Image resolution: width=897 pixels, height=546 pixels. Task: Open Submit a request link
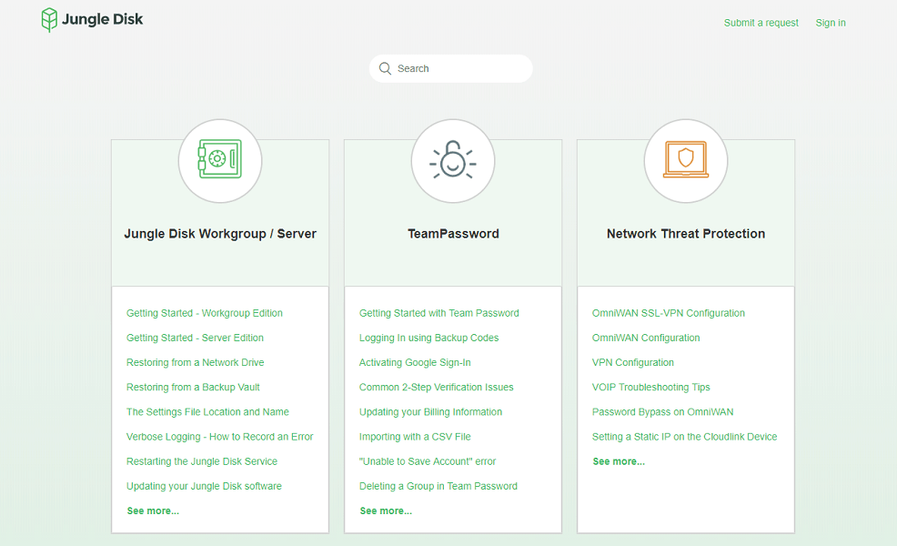coord(761,23)
